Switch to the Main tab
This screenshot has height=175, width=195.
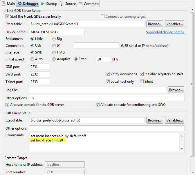coord(8,3)
